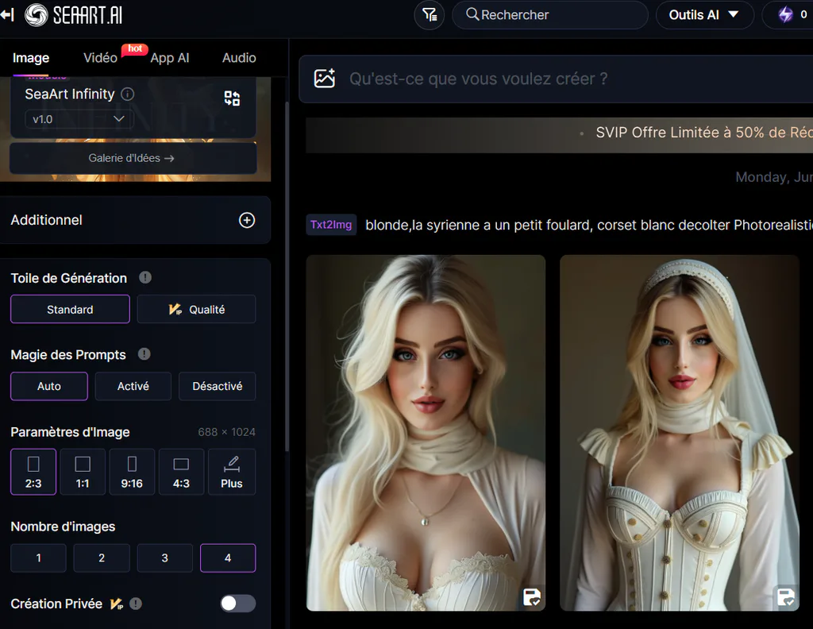The image size is (813, 629).
Task: Set Magie des Prompts to Activé
Action: (133, 386)
